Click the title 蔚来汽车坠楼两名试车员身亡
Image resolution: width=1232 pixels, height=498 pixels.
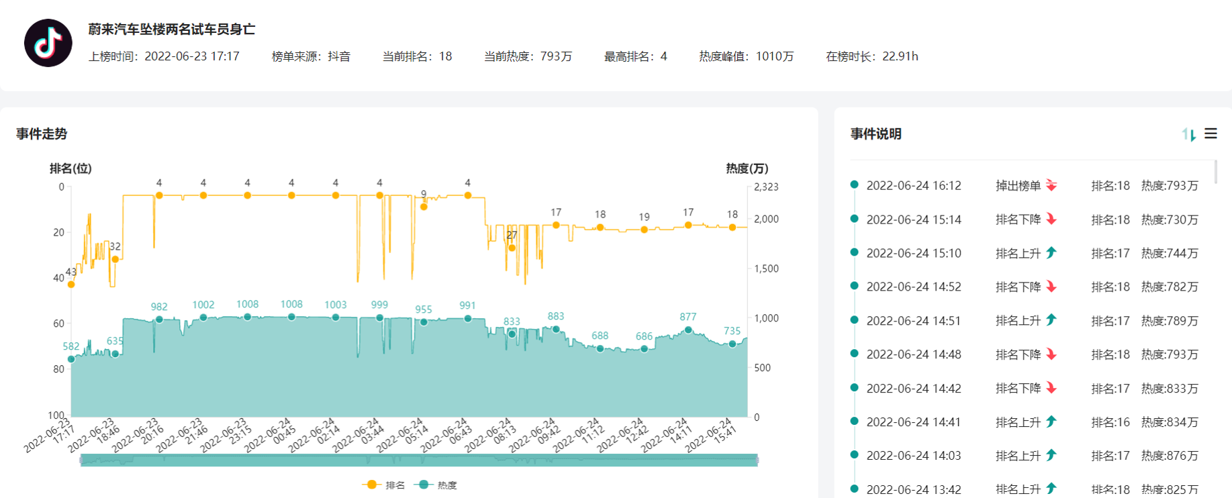click(x=171, y=30)
